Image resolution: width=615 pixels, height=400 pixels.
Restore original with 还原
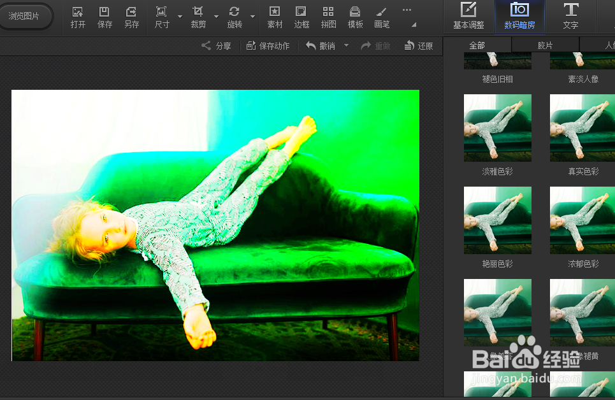(419, 46)
